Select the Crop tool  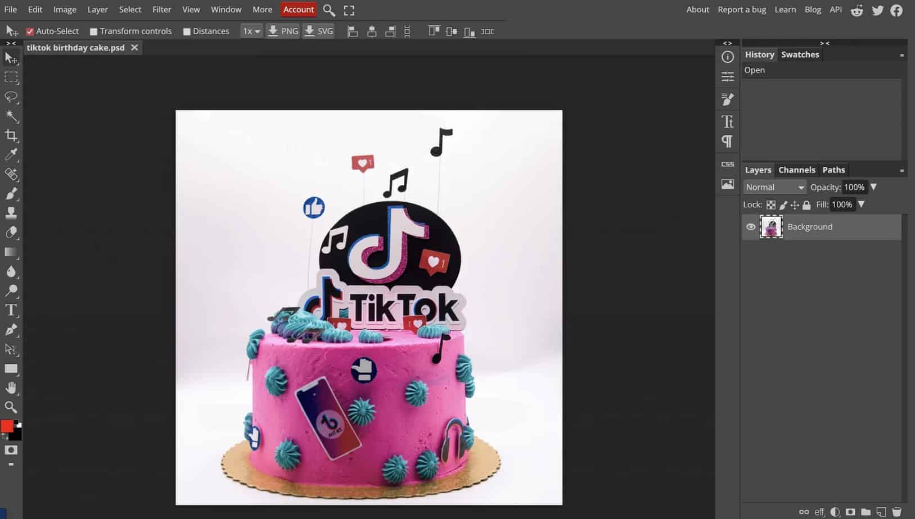click(x=11, y=135)
